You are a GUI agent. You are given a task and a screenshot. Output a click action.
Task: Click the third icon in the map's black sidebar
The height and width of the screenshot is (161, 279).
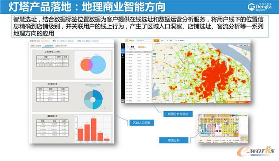123,55
